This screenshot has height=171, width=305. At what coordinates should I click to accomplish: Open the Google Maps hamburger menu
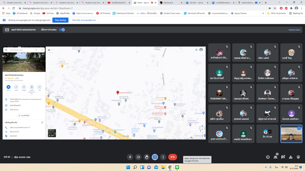pos(6,50)
